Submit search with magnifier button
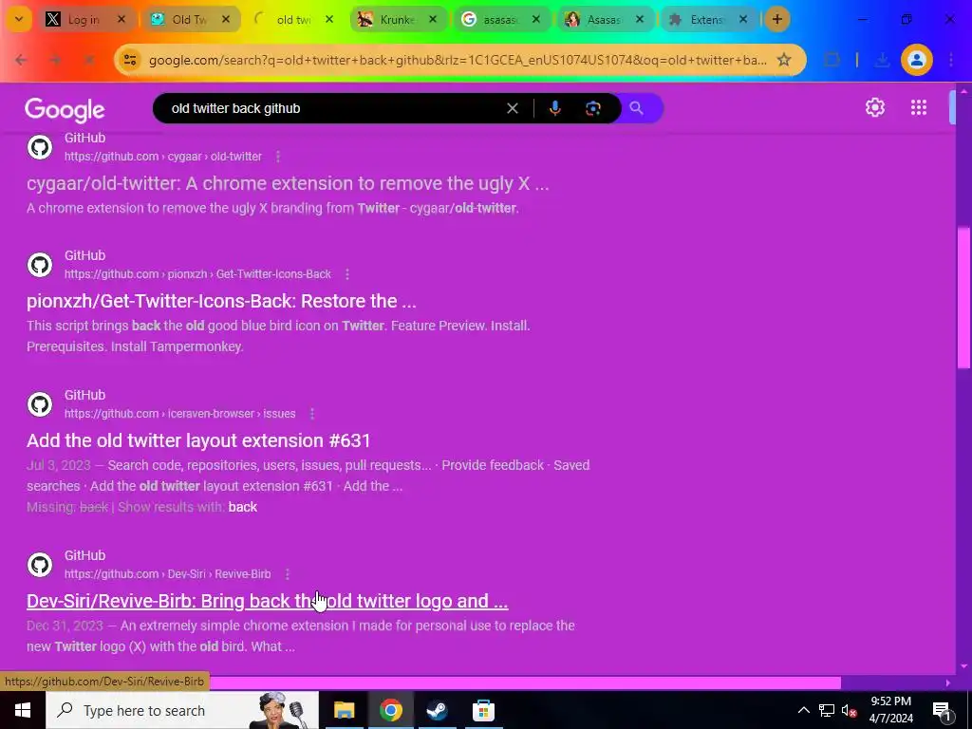 point(637,108)
